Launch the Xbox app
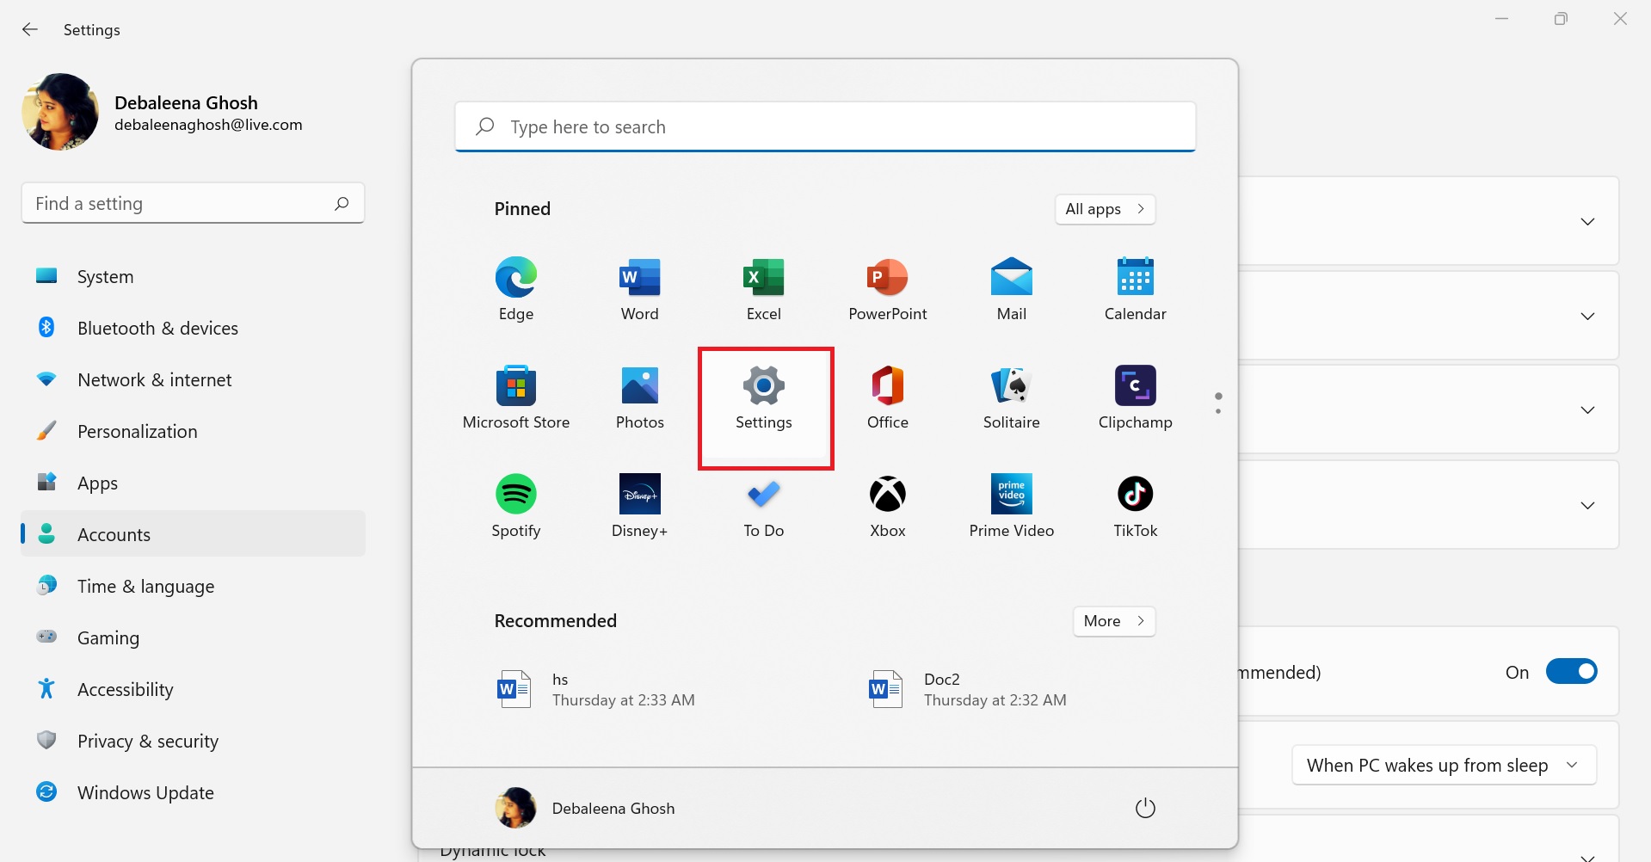 pos(888,506)
